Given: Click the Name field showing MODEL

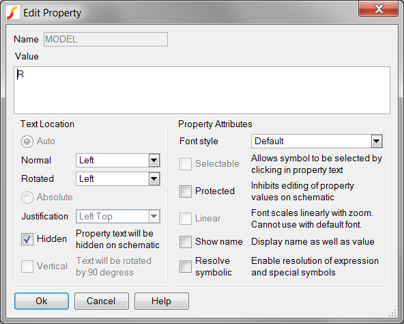Looking at the screenshot, I should click(x=106, y=39).
